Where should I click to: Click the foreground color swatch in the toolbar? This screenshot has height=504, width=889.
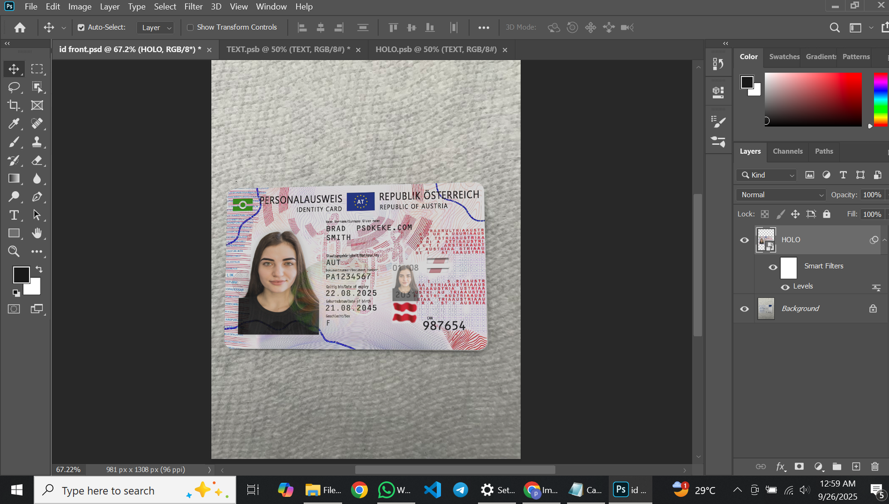21,275
